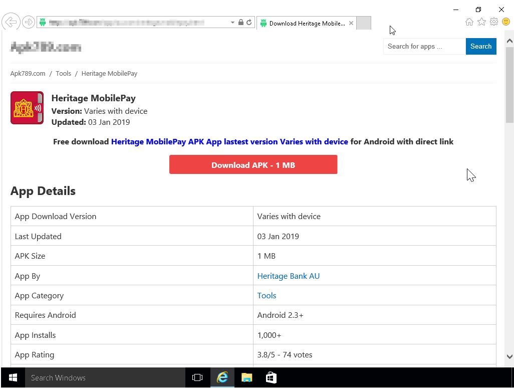Click the 03 Jan 2019 table cell
Image resolution: width=514 pixels, height=388 pixels.
[375, 236]
